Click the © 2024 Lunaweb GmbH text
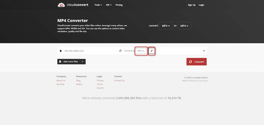The width and height of the screenshot is (264, 125). point(196,78)
